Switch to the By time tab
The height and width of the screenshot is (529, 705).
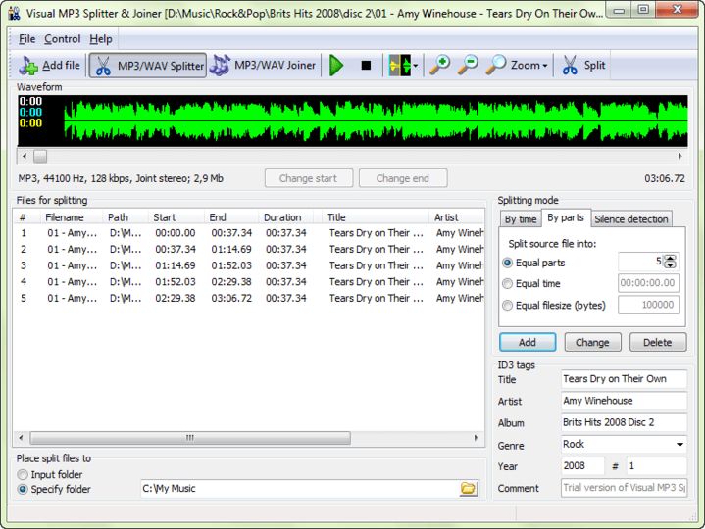(521, 219)
